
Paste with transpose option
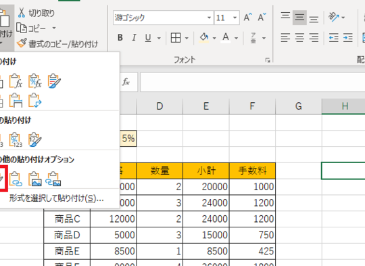[x=35, y=100]
